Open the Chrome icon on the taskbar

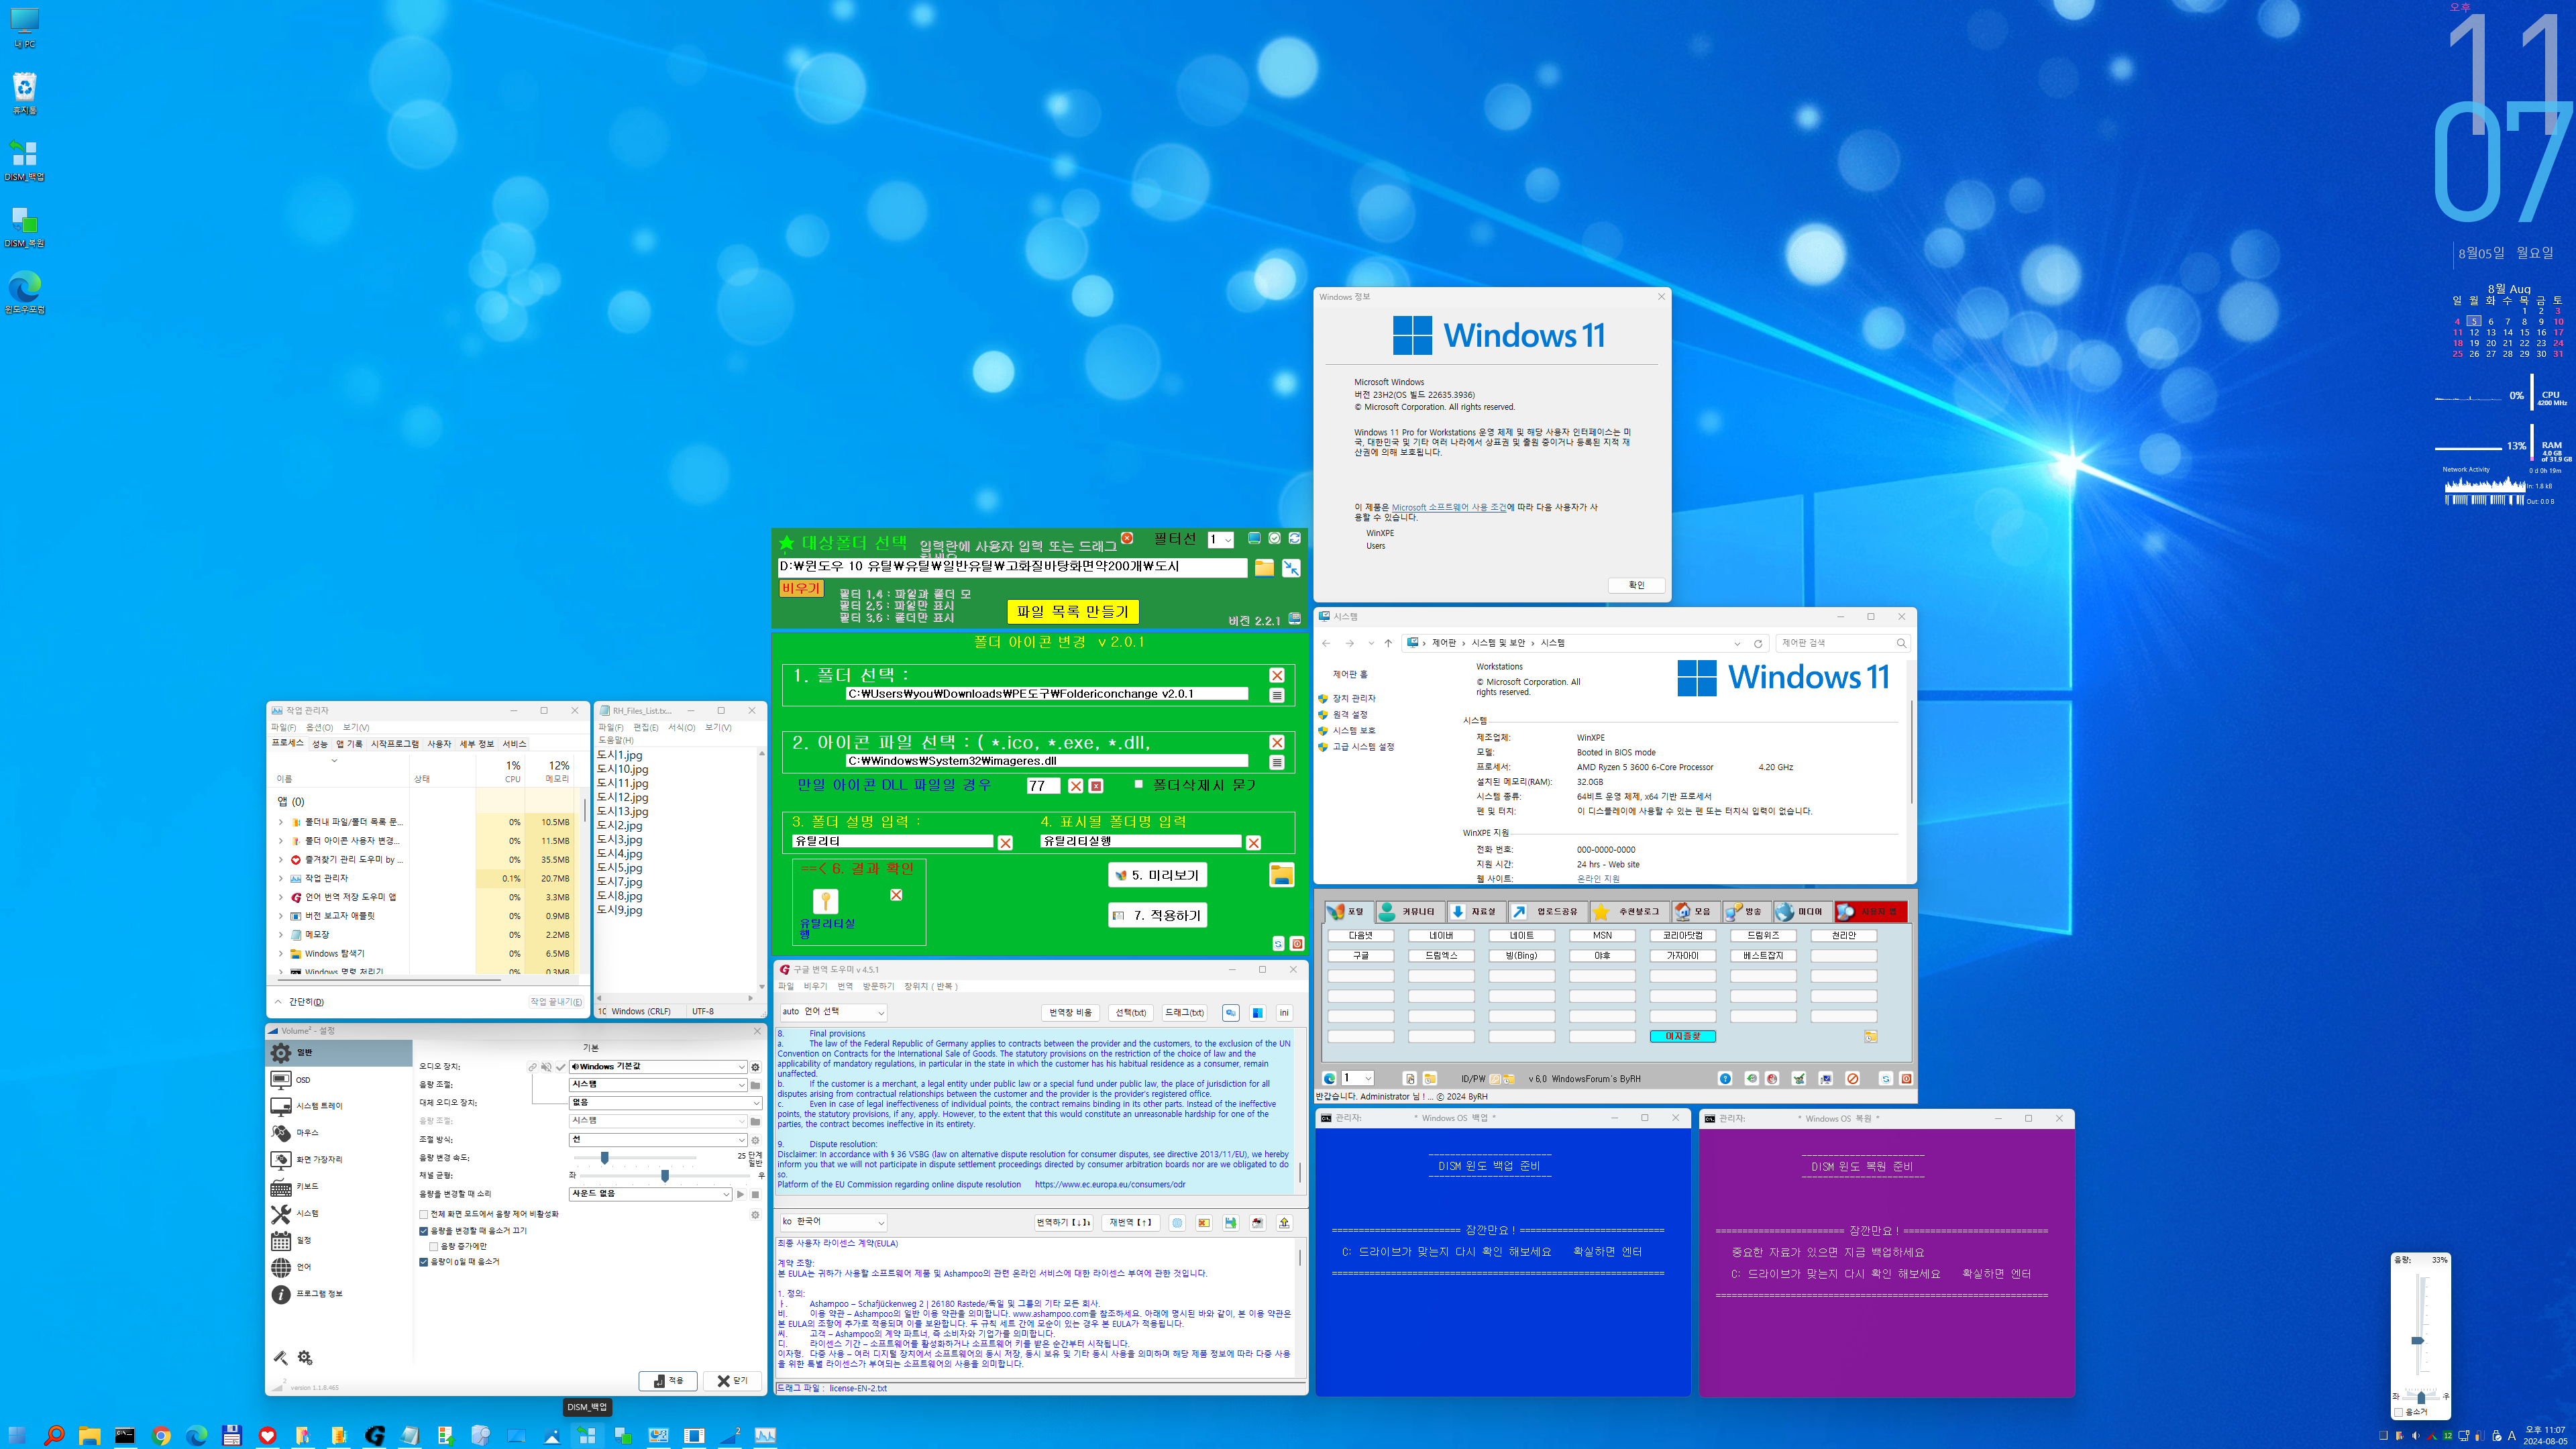coord(161,1436)
